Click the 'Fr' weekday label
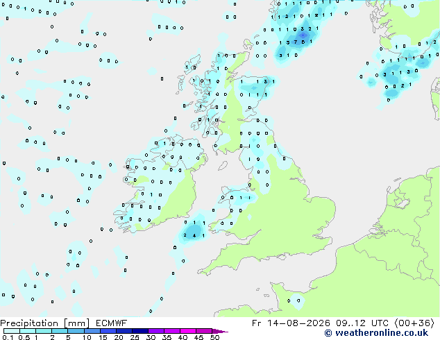This screenshot has width=440, height=340. coord(257,323)
